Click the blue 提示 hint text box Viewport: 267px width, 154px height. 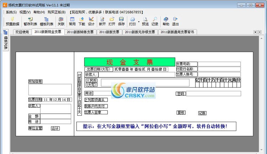[156, 126]
